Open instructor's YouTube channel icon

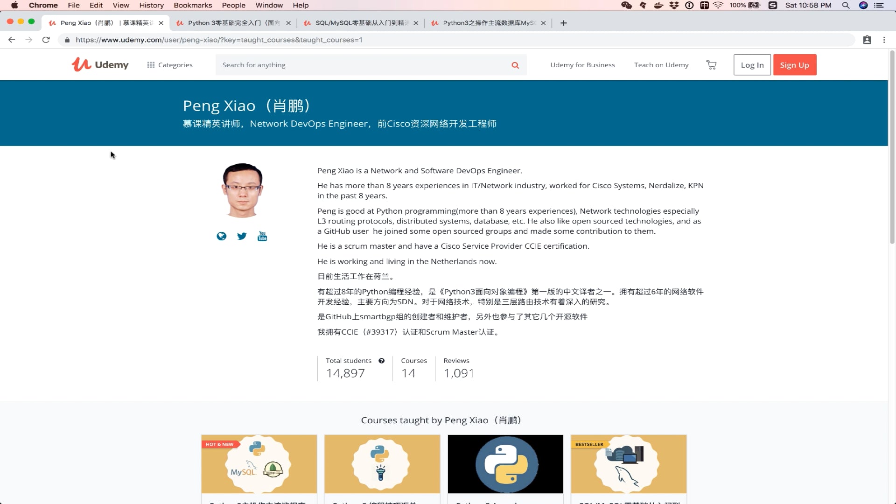click(262, 236)
